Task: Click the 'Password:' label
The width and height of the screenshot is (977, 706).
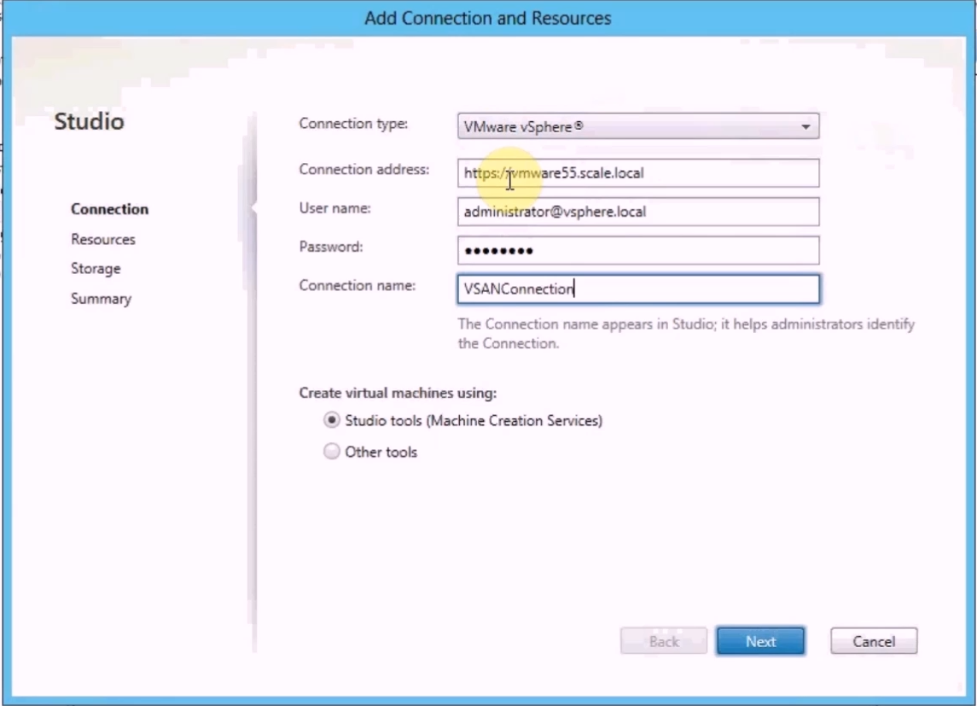Action: 331,247
